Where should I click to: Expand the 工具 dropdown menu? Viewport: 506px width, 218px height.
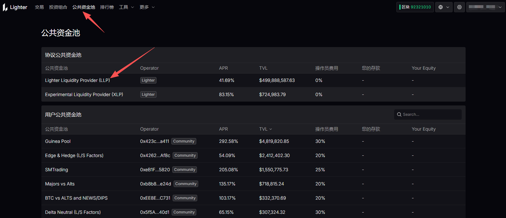click(x=126, y=7)
